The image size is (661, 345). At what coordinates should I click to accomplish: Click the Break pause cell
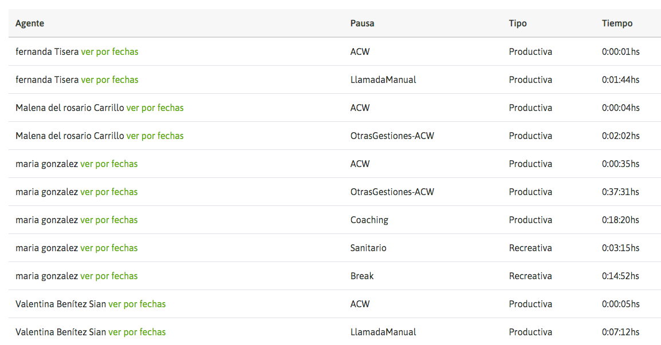(x=362, y=276)
